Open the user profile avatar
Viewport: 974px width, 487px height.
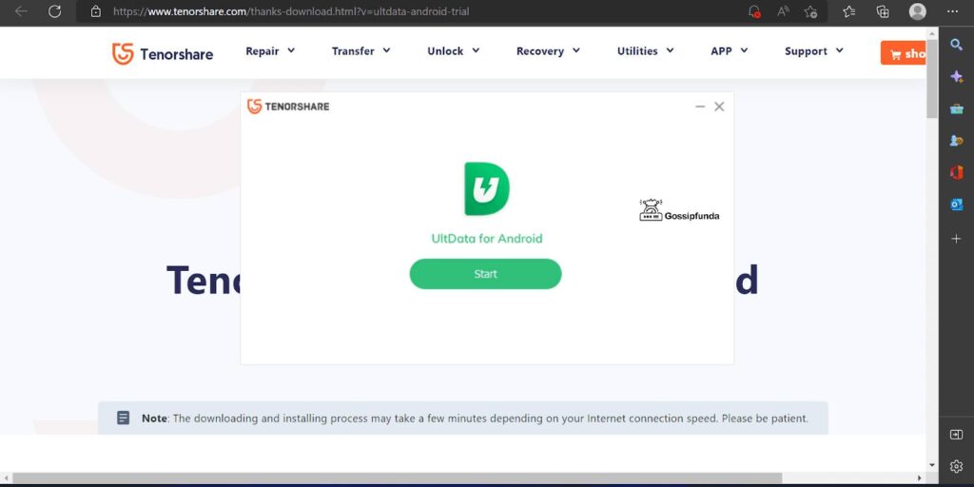coord(918,11)
